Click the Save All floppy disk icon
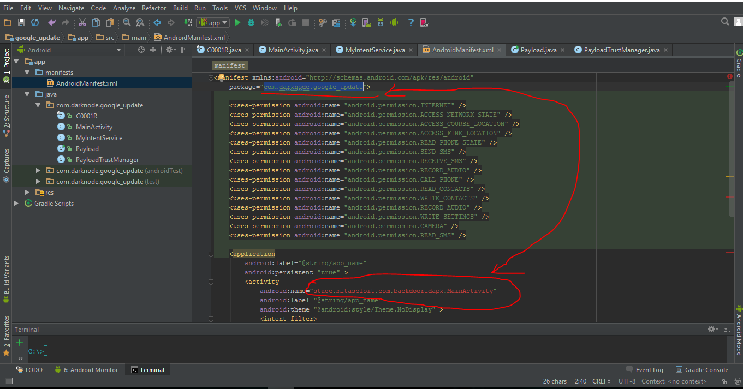 tap(21, 22)
